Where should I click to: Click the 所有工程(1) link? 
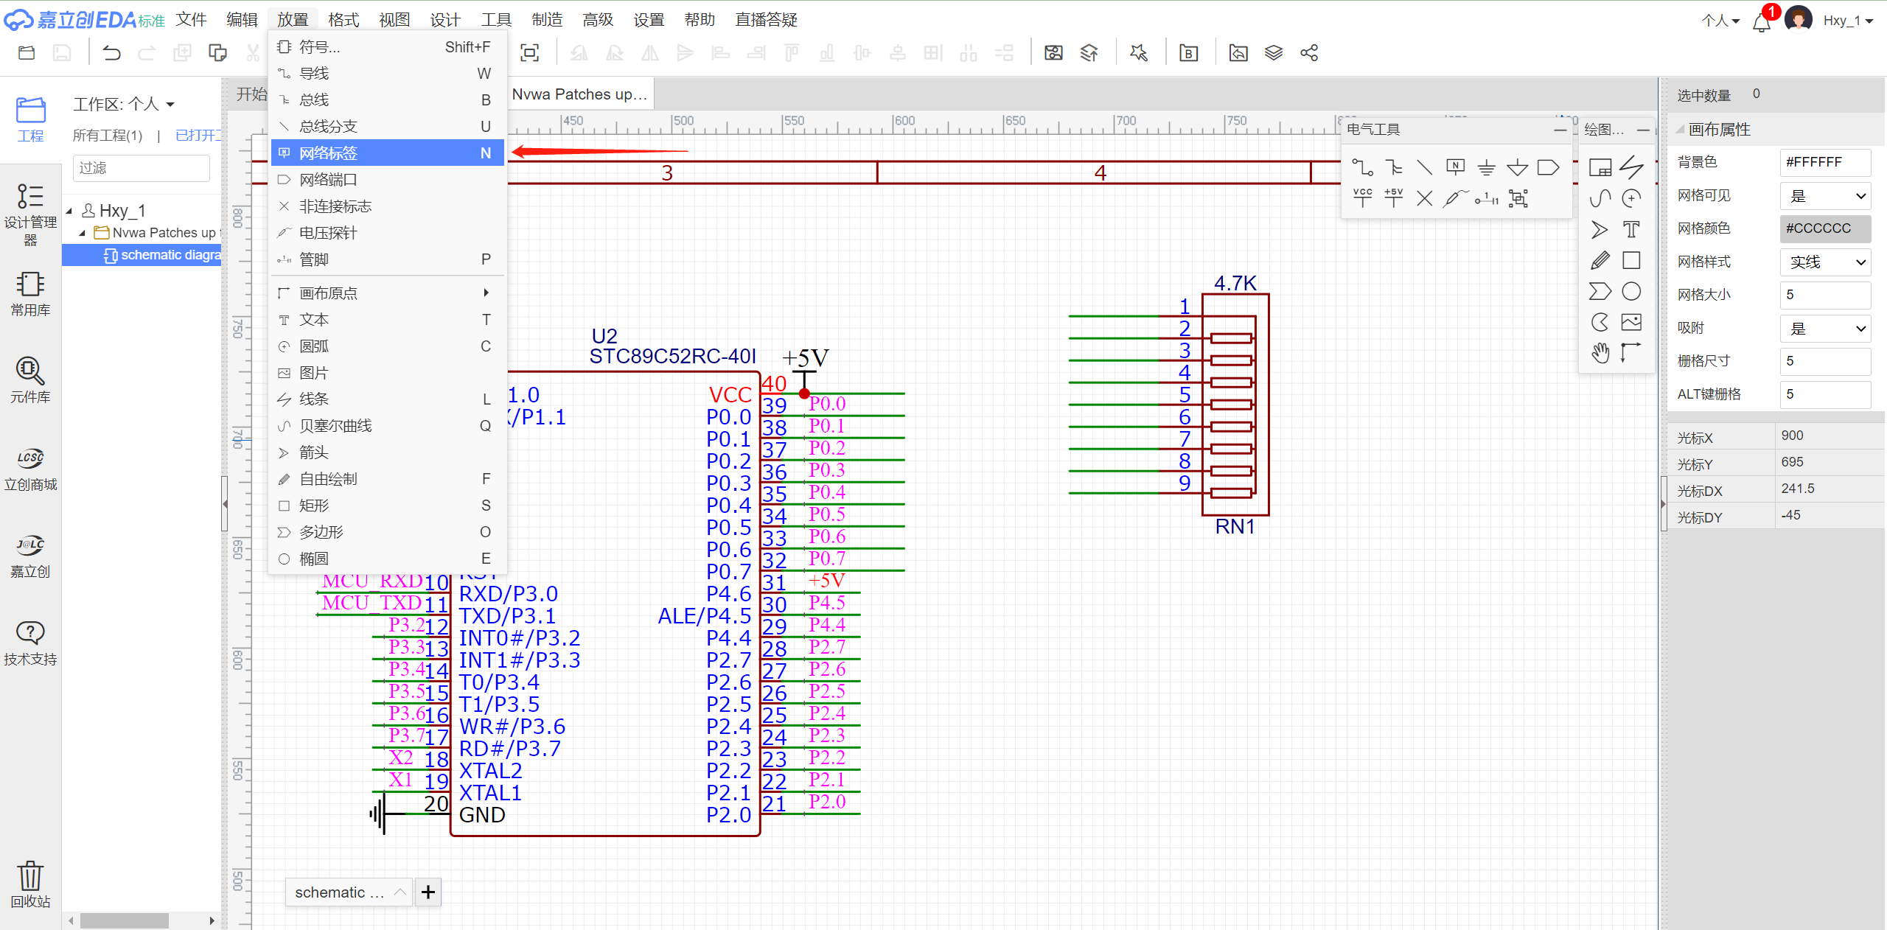pos(108,136)
